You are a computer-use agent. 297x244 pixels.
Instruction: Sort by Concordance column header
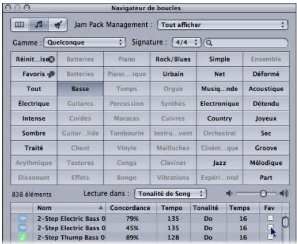[131, 208]
